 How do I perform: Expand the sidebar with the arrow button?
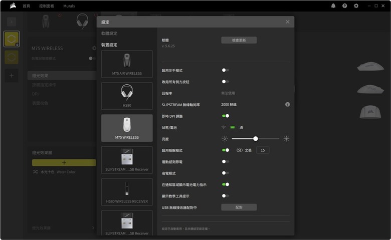click(12, 22)
